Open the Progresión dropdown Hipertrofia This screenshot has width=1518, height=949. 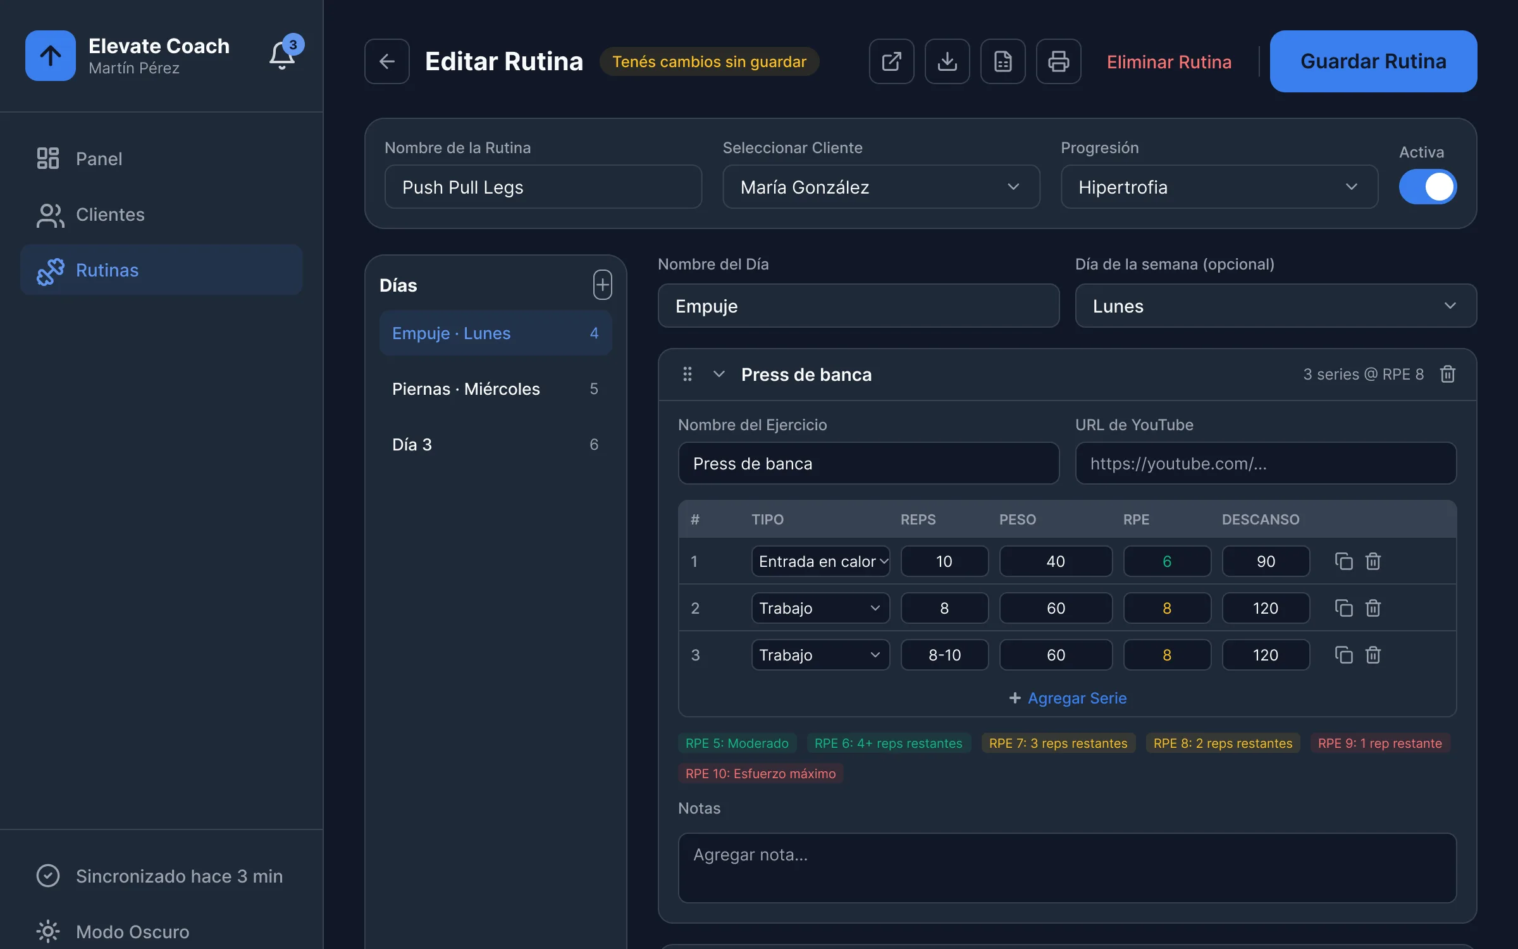point(1219,187)
